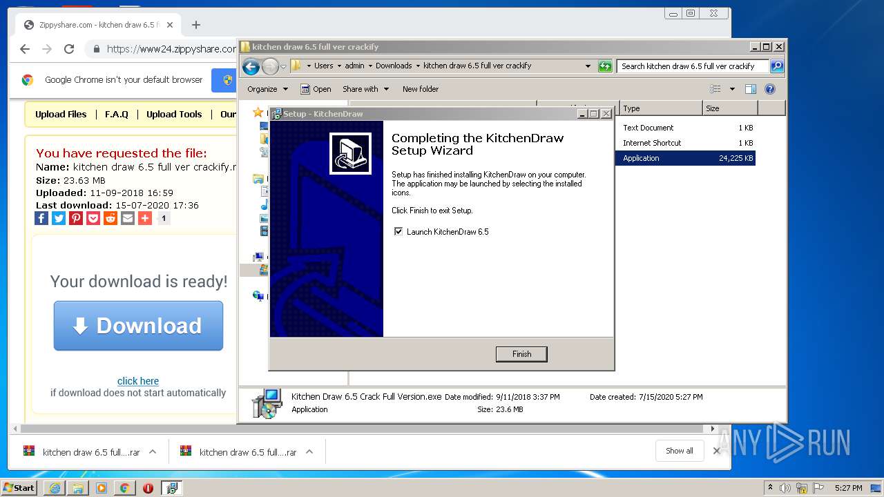This screenshot has width=884, height=497.
Task: Expand view options dropdown arrow
Action: tap(731, 89)
